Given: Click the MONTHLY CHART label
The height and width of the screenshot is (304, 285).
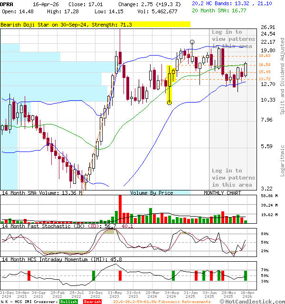Looking at the screenshot, I should (222, 193).
